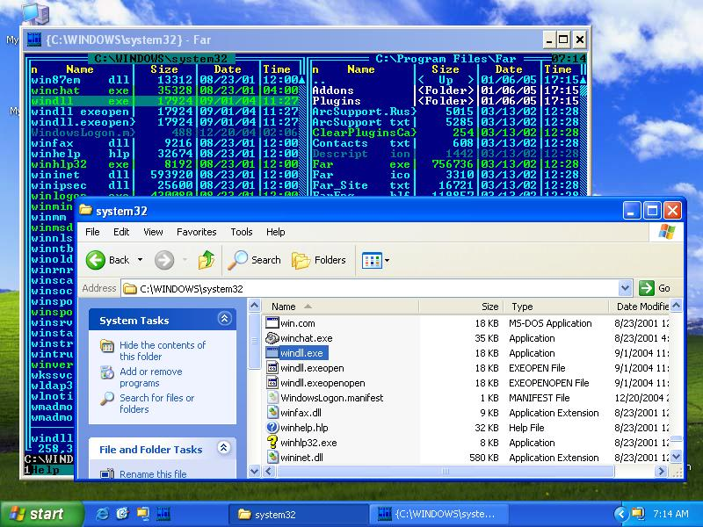The width and height of the screenshot is (703, 527).
Task: Open Back button history dropdown
Action: [141, 260]
